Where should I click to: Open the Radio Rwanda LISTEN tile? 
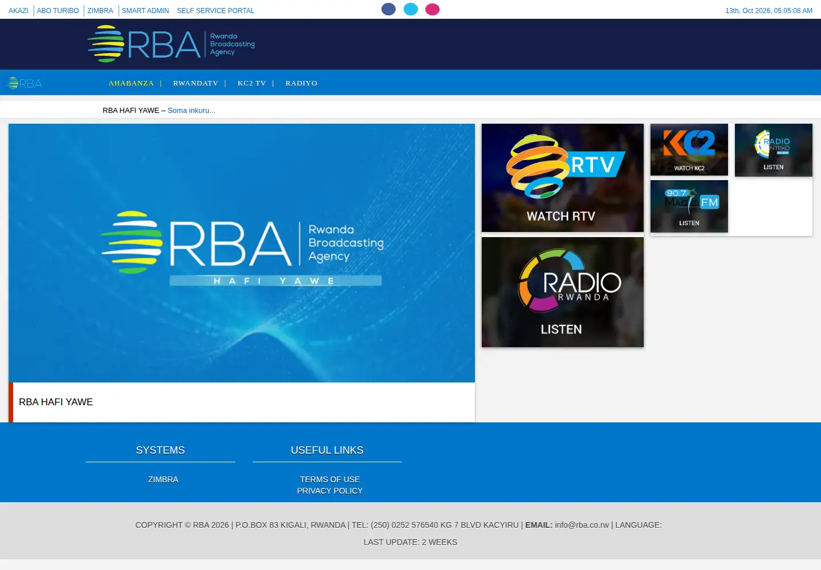click(x=563, y=292)
